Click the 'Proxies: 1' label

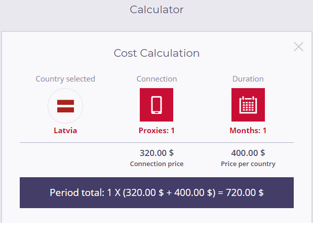click(156, 130)
